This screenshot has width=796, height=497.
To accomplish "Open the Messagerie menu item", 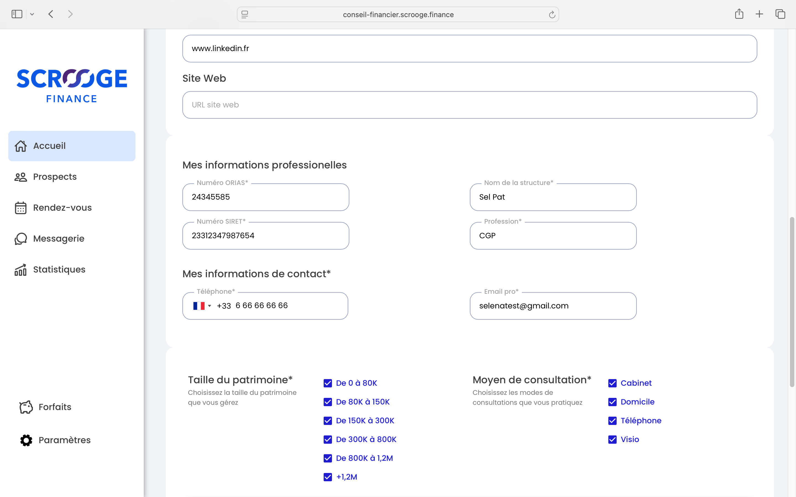I will click(x=59, y=239).
